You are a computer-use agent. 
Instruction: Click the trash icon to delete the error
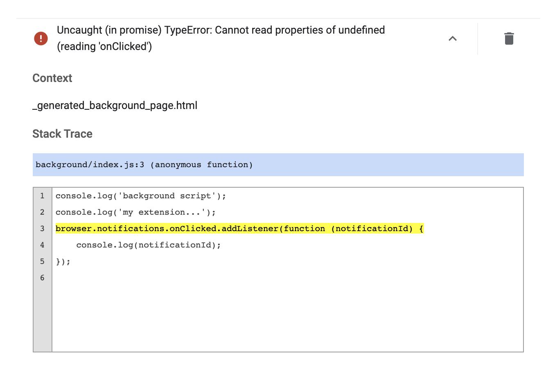click(509, 38)
